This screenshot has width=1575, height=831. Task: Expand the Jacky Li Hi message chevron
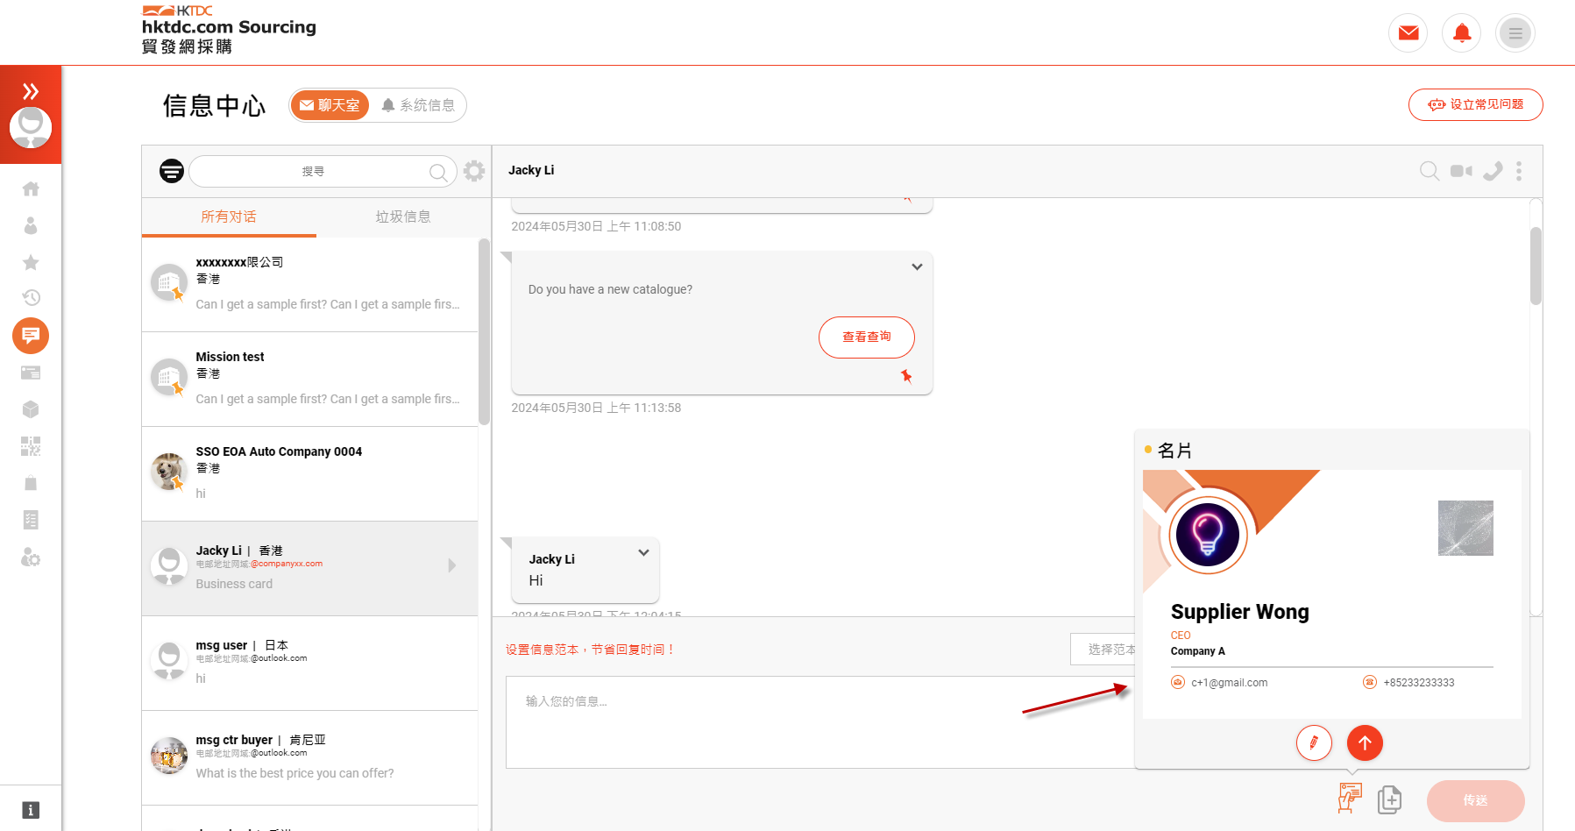[643, 552]
